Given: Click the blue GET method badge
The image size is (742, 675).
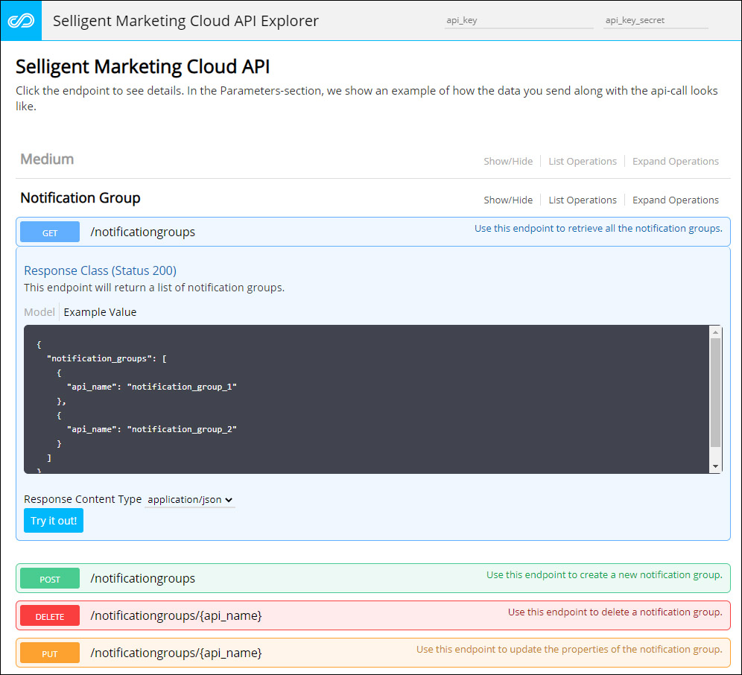Looking at the screenshot, I should 49,232.
